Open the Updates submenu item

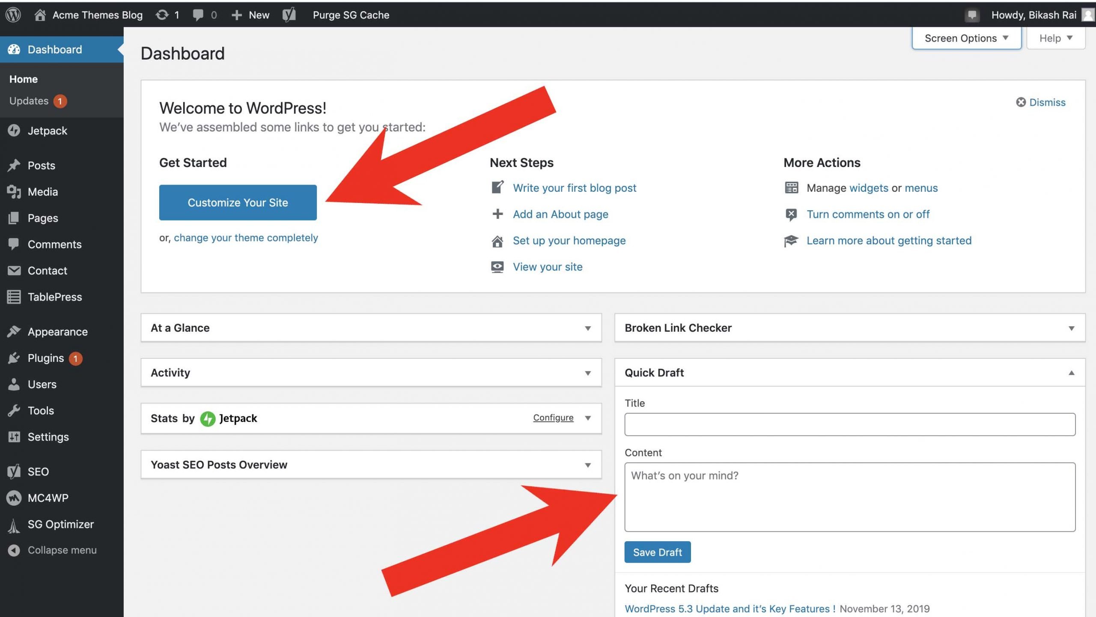[x=29, y=101]
